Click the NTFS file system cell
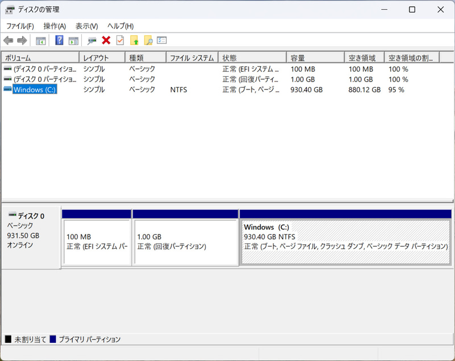 (179, 90)
